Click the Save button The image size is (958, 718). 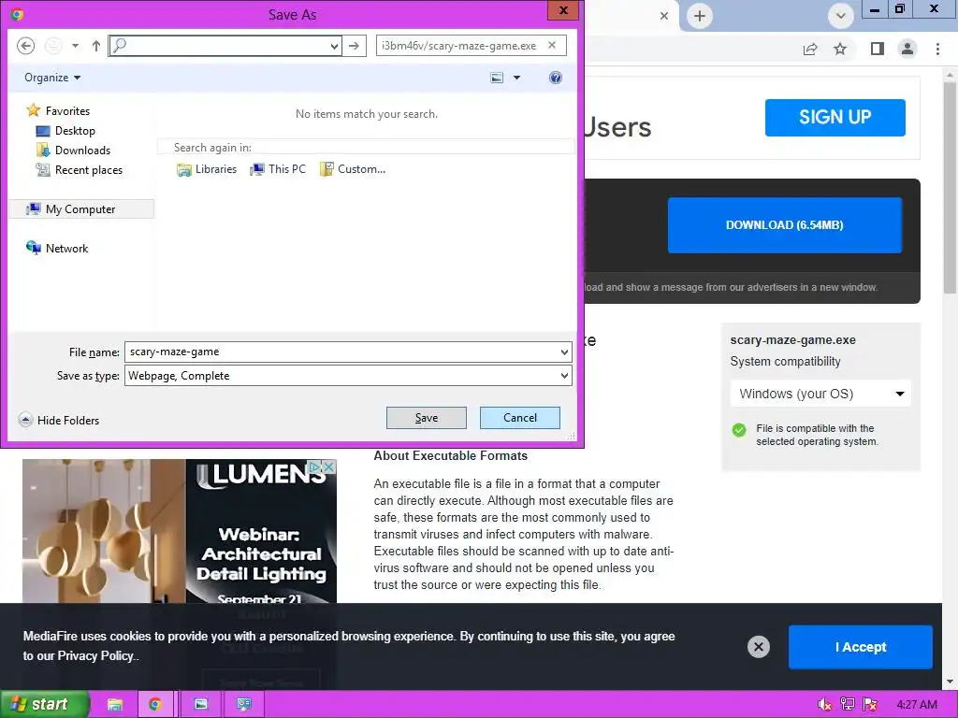click(427, 418)
